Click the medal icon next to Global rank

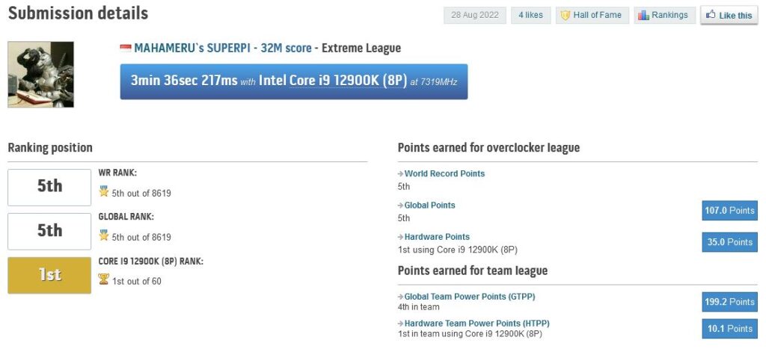click(103, 235)
